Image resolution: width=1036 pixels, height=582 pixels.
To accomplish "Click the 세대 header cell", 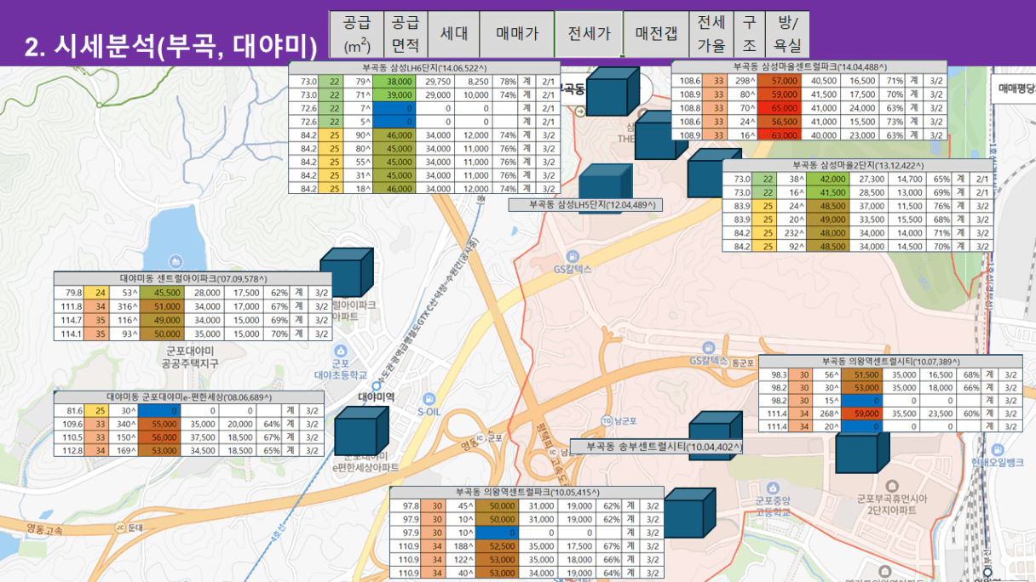I will tap(453, 34).
